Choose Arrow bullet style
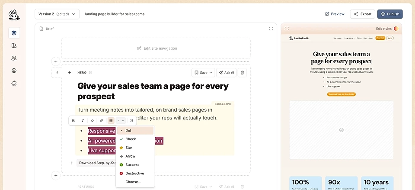 point(135,156)
